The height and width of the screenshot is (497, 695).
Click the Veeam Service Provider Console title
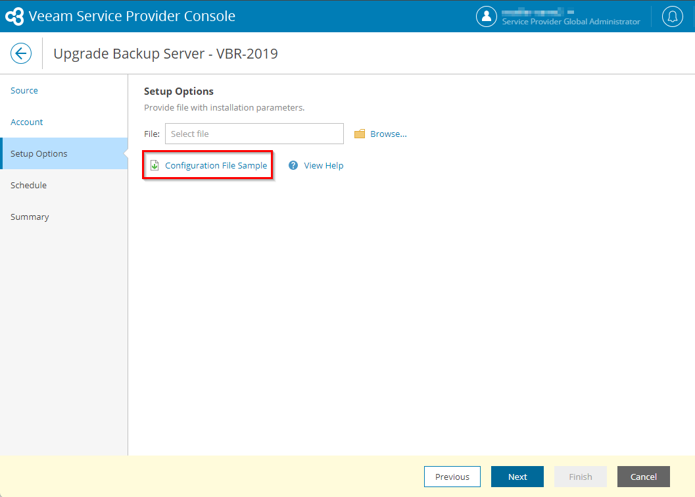pyautogui.click(x=132, y=16)
